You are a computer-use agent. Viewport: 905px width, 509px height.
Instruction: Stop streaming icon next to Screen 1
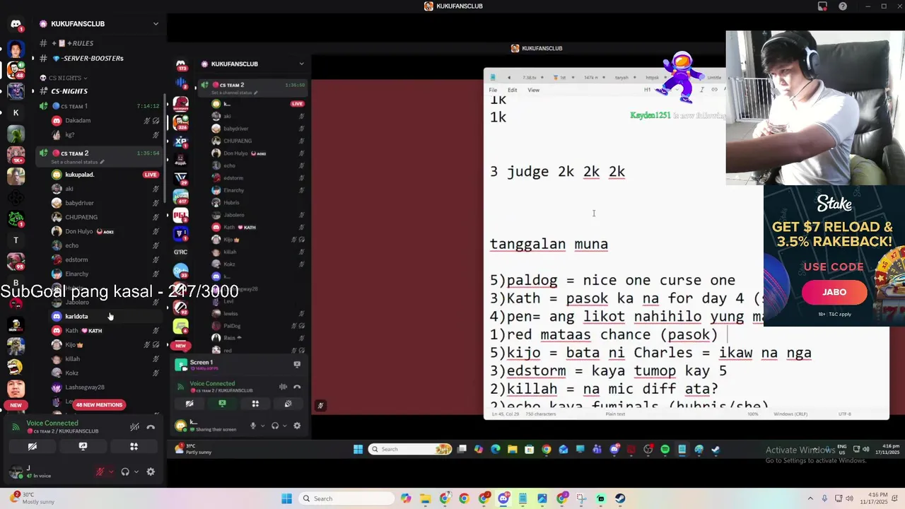click(x=297, y=364)
